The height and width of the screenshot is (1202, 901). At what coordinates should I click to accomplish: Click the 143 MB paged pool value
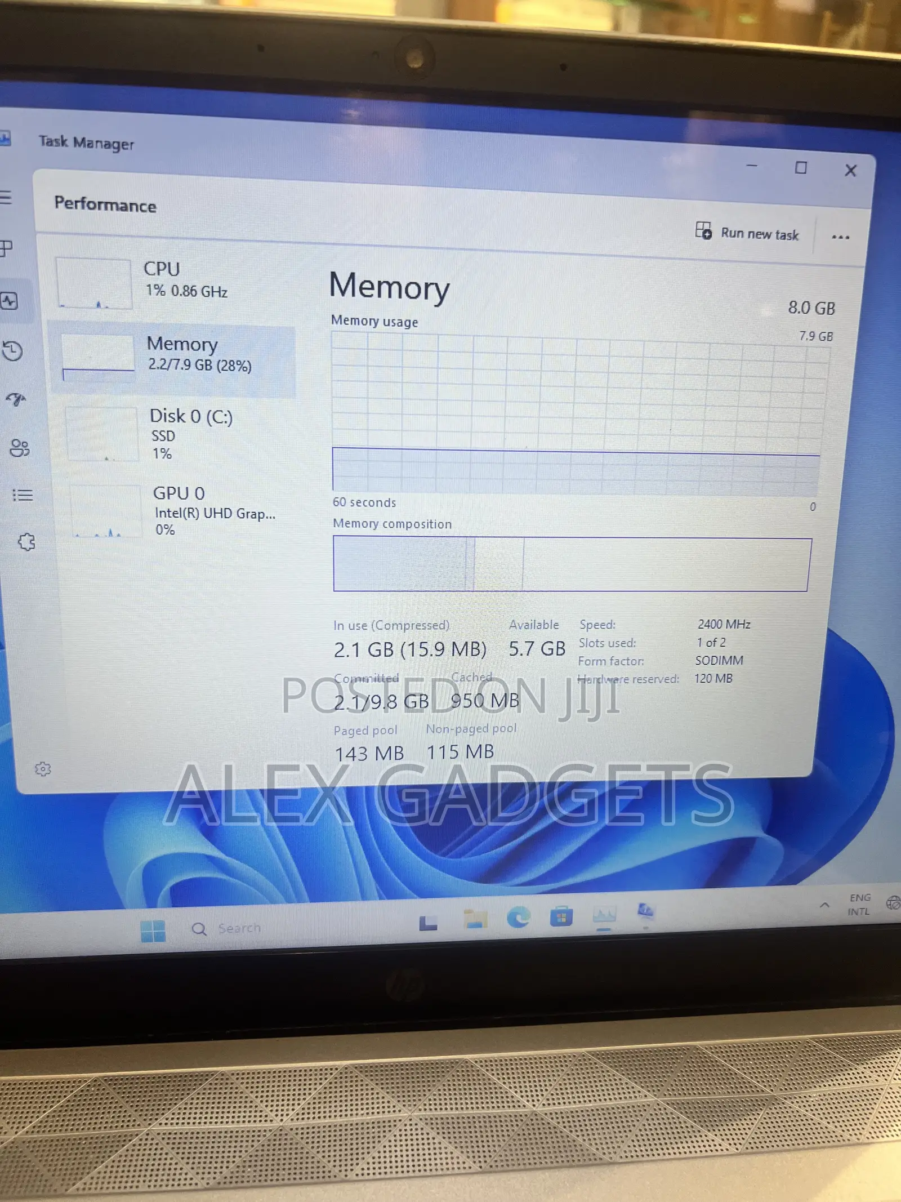tap(369, 754)
